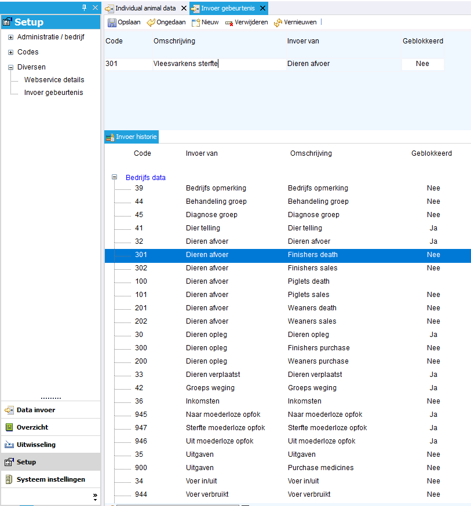Select row 101 Piglets sales
Viewport: 471px width, 506px height.
click(x=287, y=295)
